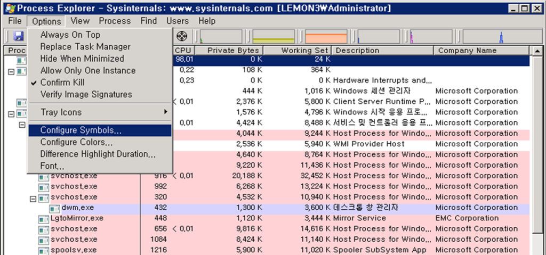The width and height of the screenshot is (546, 255).
Task: Close the open Options menu
Action: click(x=46, y=21)
